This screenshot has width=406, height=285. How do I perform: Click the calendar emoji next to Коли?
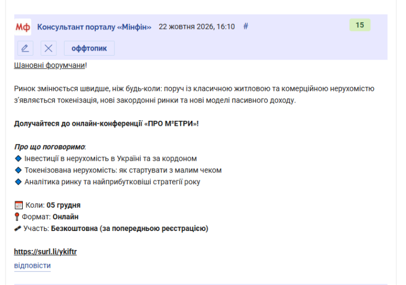[x=19, y=205]
